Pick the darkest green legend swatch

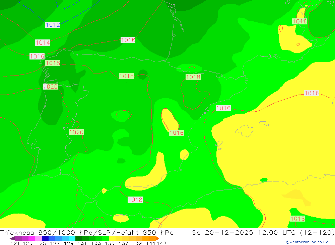coord(79,238)
